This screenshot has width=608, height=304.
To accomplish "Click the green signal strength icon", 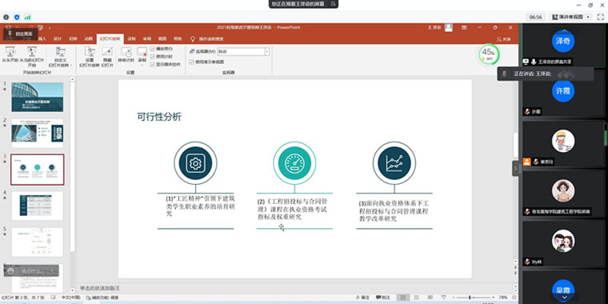I will click(27, 17).
